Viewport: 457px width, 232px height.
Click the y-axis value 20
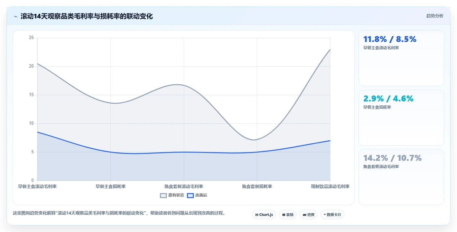(31, 66)
